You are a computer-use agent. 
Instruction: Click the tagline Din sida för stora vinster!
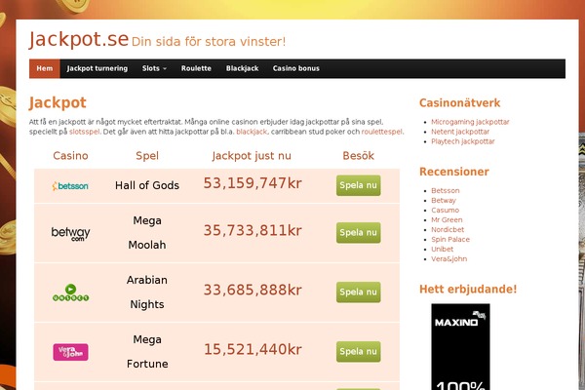click(x=209, y=41)
